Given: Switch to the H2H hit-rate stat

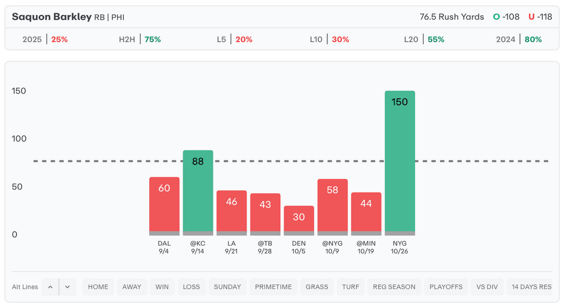Looking at the screenshot, I should pos(140,40).
